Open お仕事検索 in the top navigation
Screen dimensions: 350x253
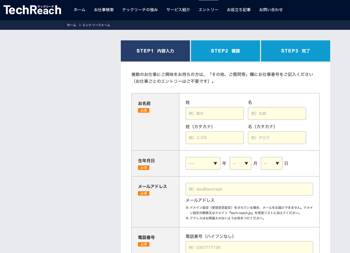pyautogui.click(x=104, y=10)
